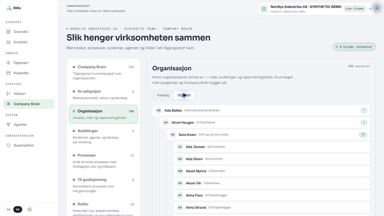The width and height of the screenshot is (384, 216).
Task: Click the AIAX-TILGANG badge
Action: [355, 9]
